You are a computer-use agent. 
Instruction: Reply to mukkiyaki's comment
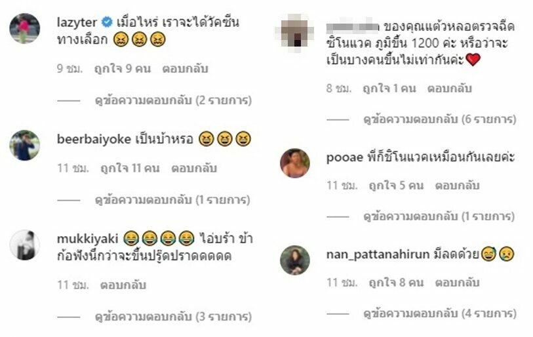coord(123,285)
